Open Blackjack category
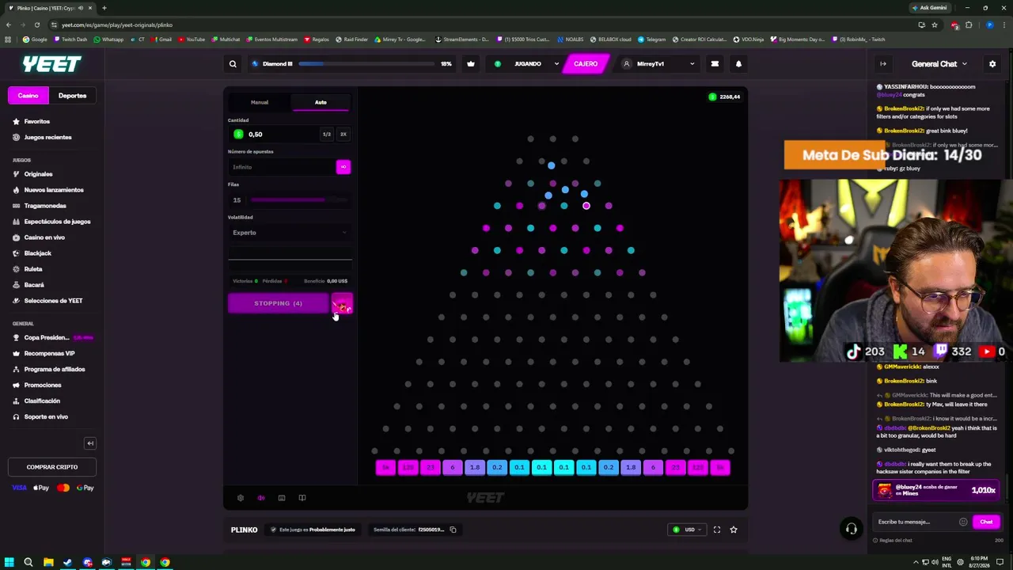This screenshot has height=570, width=1013. click(37, 253)
